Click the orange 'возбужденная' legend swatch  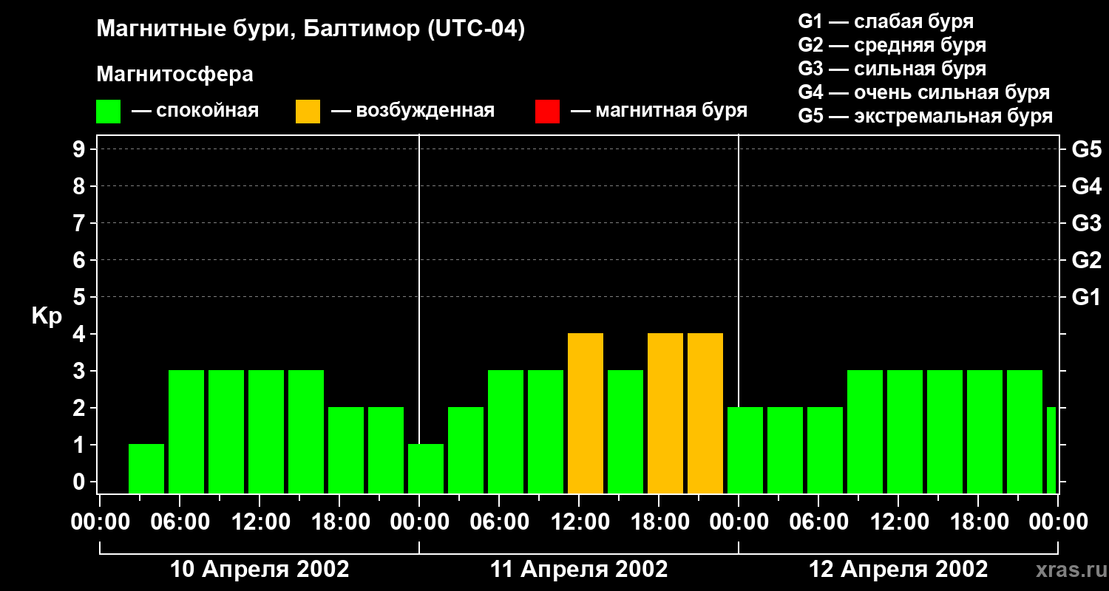click(x=308, y=112)
